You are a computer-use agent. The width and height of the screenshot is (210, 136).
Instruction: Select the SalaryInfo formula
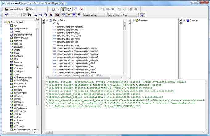pos(19,65)
